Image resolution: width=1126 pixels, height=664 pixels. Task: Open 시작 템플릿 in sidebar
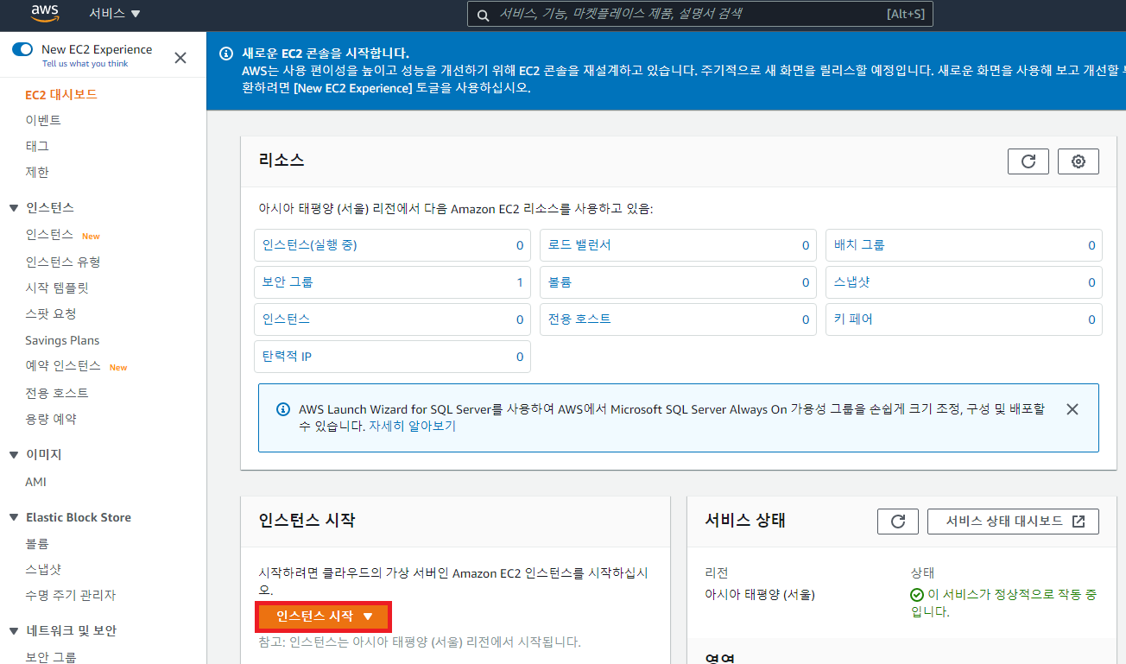click(x=57, y=288)
